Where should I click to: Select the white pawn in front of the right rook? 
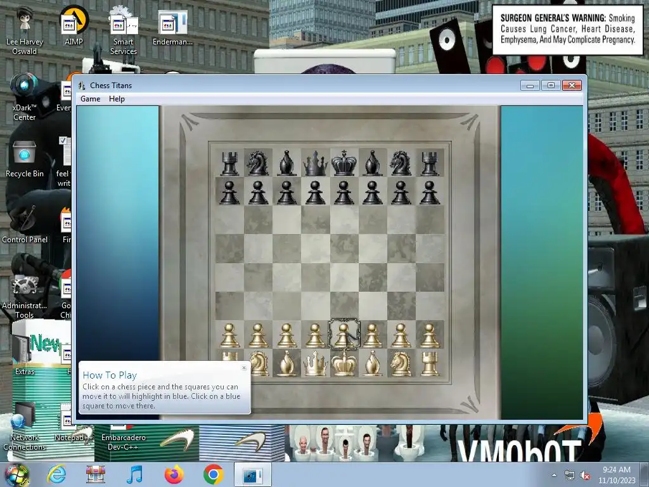tap(430, 335)
